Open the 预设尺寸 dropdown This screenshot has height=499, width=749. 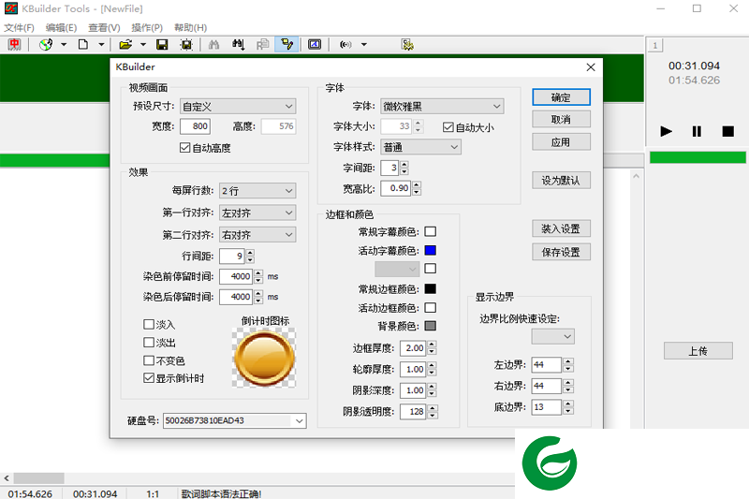point(238,106)
